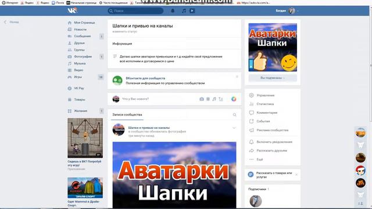
Task: Click the изменить статус link
Action: [125, 31]
